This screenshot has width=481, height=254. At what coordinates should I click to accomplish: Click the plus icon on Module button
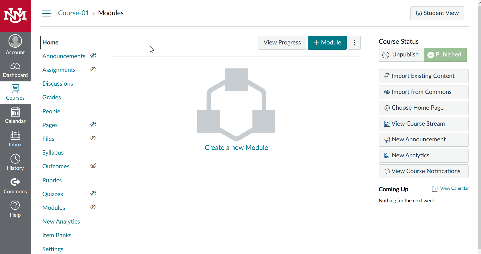tap(316, 43)
